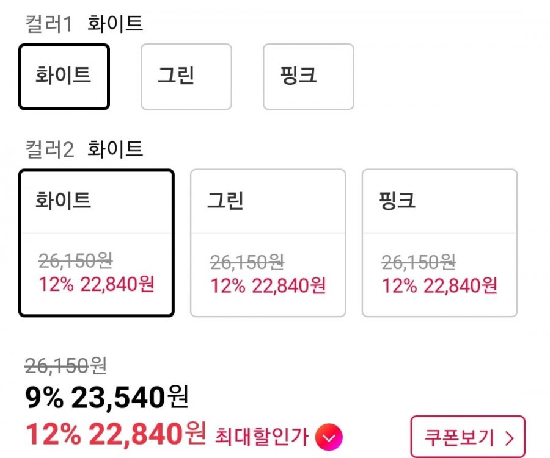Click the crossed-out 26,150원 price in 핑크 card
This screenshot has width=550, height=458.
pyautogui.click(x=419, y=262)
